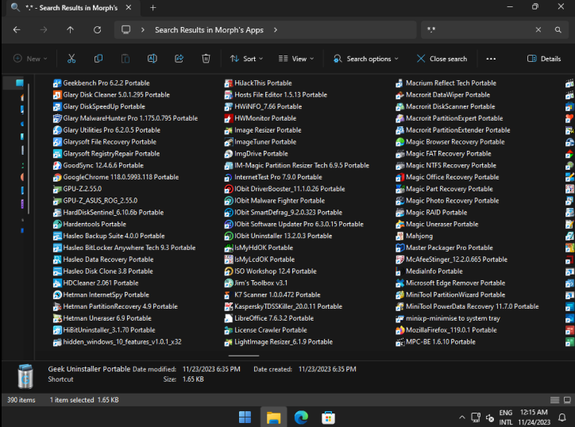Image resolution: width=575 pixels, height=427 pixels.
Task: Click the HWMonitor Portable shortcut icon
Action: click(x=229, y=118)
